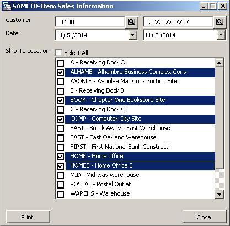Image resolution: width=230 pixels, height=226 pixels.
Task: Select the row 'POSTAL - Postal Outlet'
Action: tap(140, 184)
